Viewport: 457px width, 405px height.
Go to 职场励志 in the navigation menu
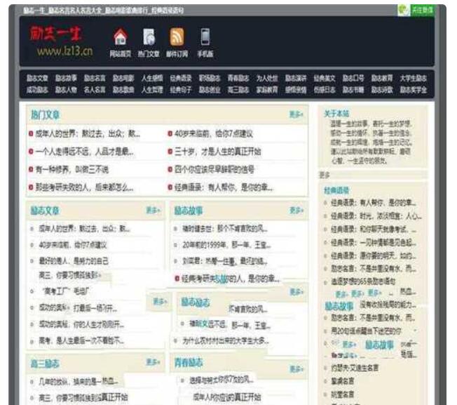(210, 79)
